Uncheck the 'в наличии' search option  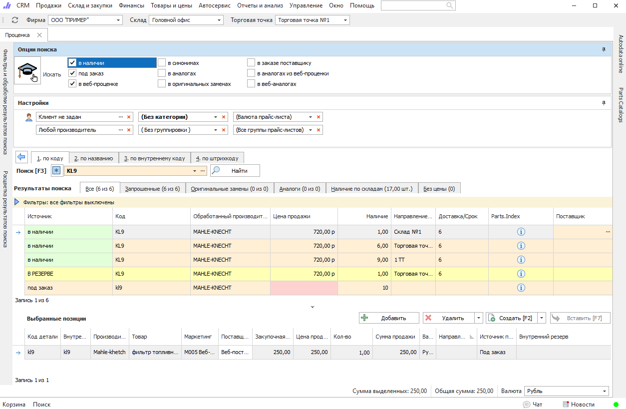tap(73, 63)
